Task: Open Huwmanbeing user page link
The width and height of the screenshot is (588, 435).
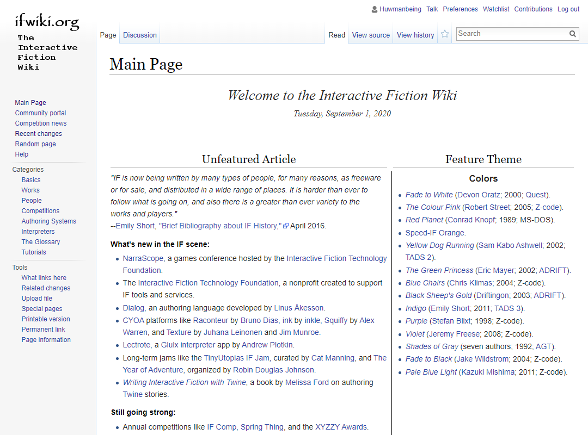Action: click(400, 9)
